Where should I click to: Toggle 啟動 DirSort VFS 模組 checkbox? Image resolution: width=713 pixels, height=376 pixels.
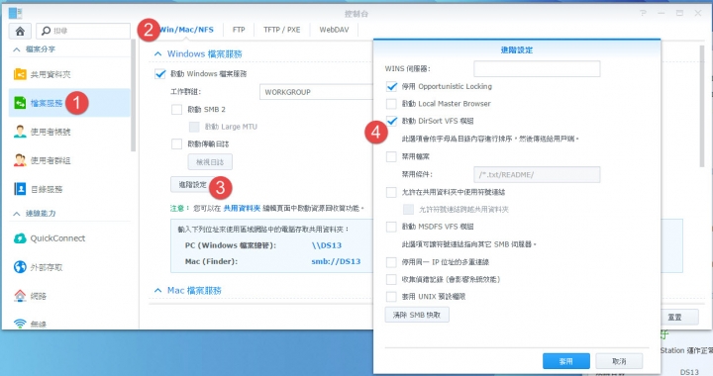pyautogui.click(x=391, y=121)
